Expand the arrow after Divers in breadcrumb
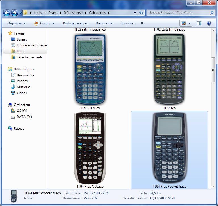This screenshot has width=218, height=206. tap(61, 13)
